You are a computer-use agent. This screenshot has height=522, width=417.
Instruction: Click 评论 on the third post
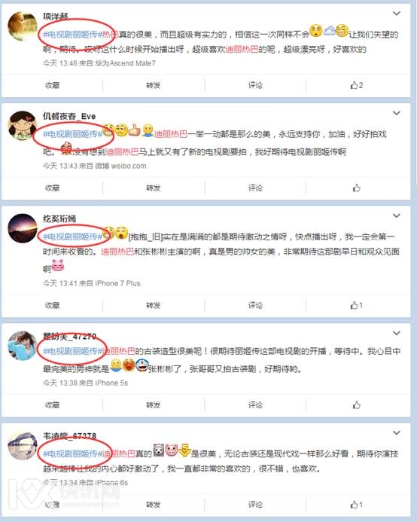255,305
